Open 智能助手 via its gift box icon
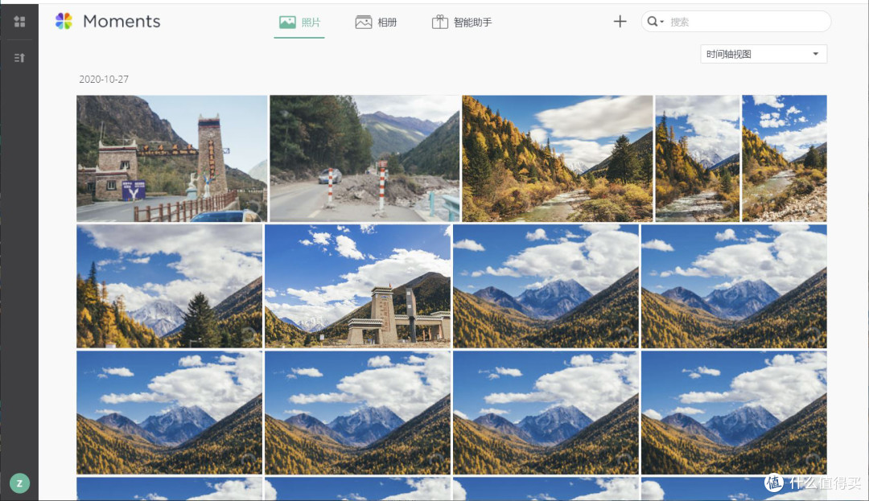 click(x=439, y=22)
